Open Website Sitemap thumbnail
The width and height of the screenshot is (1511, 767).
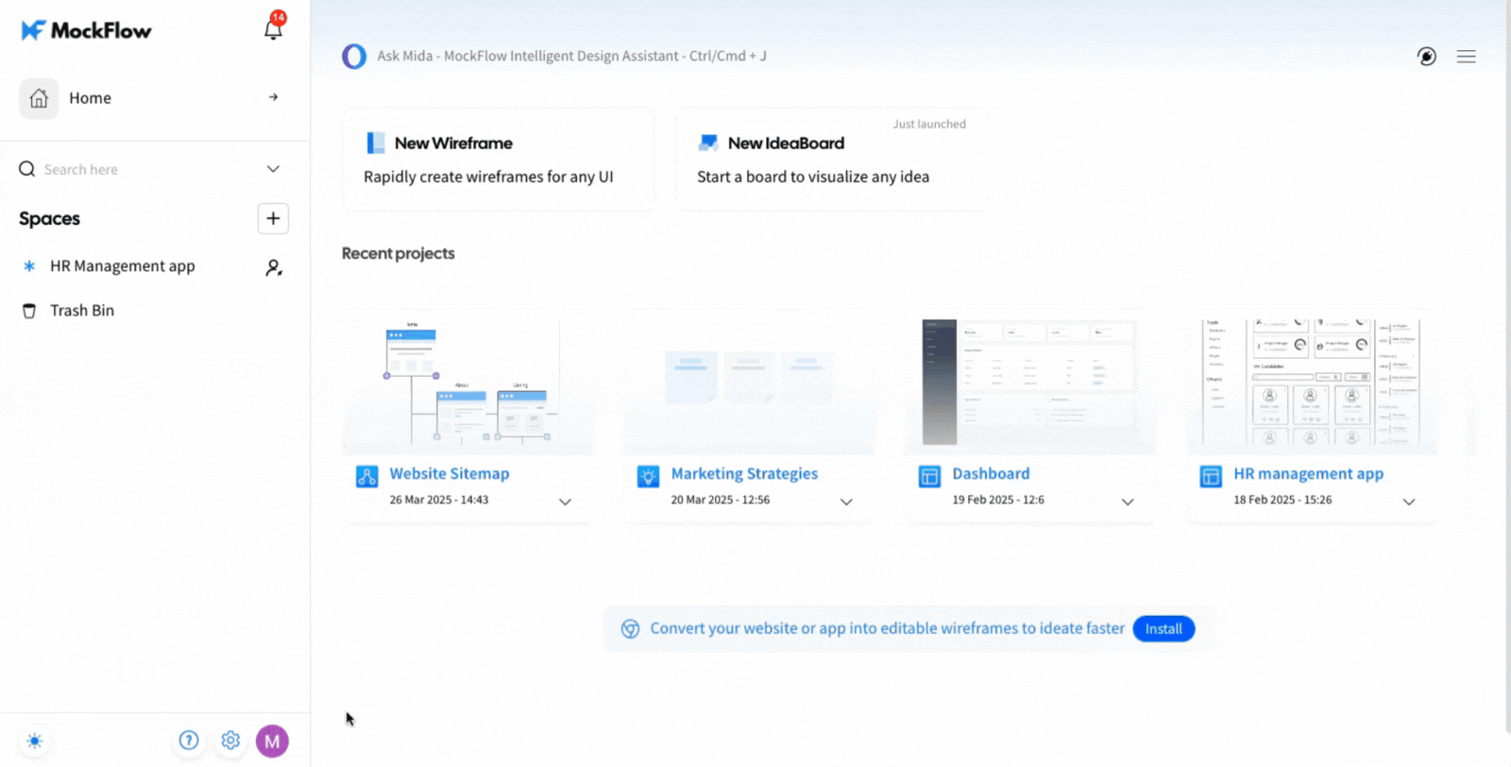tap(468, 382)
